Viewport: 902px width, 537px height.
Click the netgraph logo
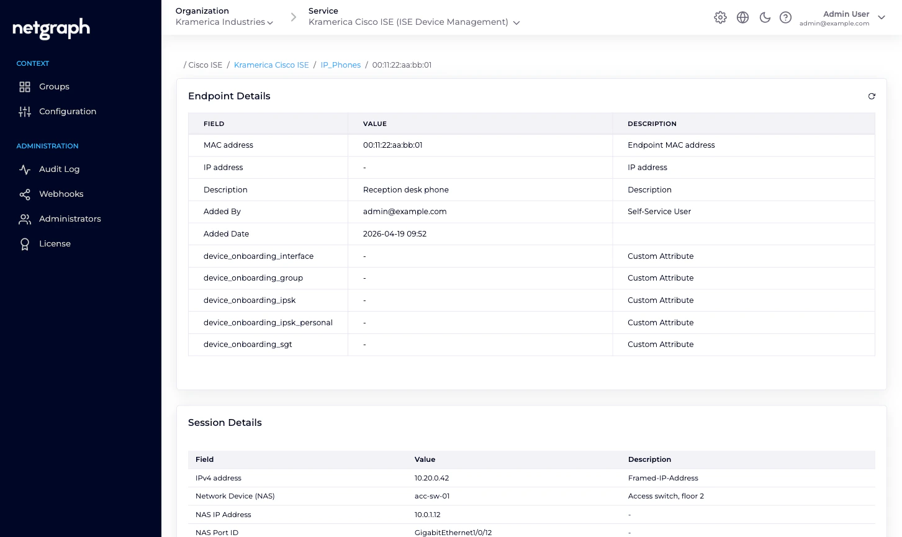pos(50,29)
